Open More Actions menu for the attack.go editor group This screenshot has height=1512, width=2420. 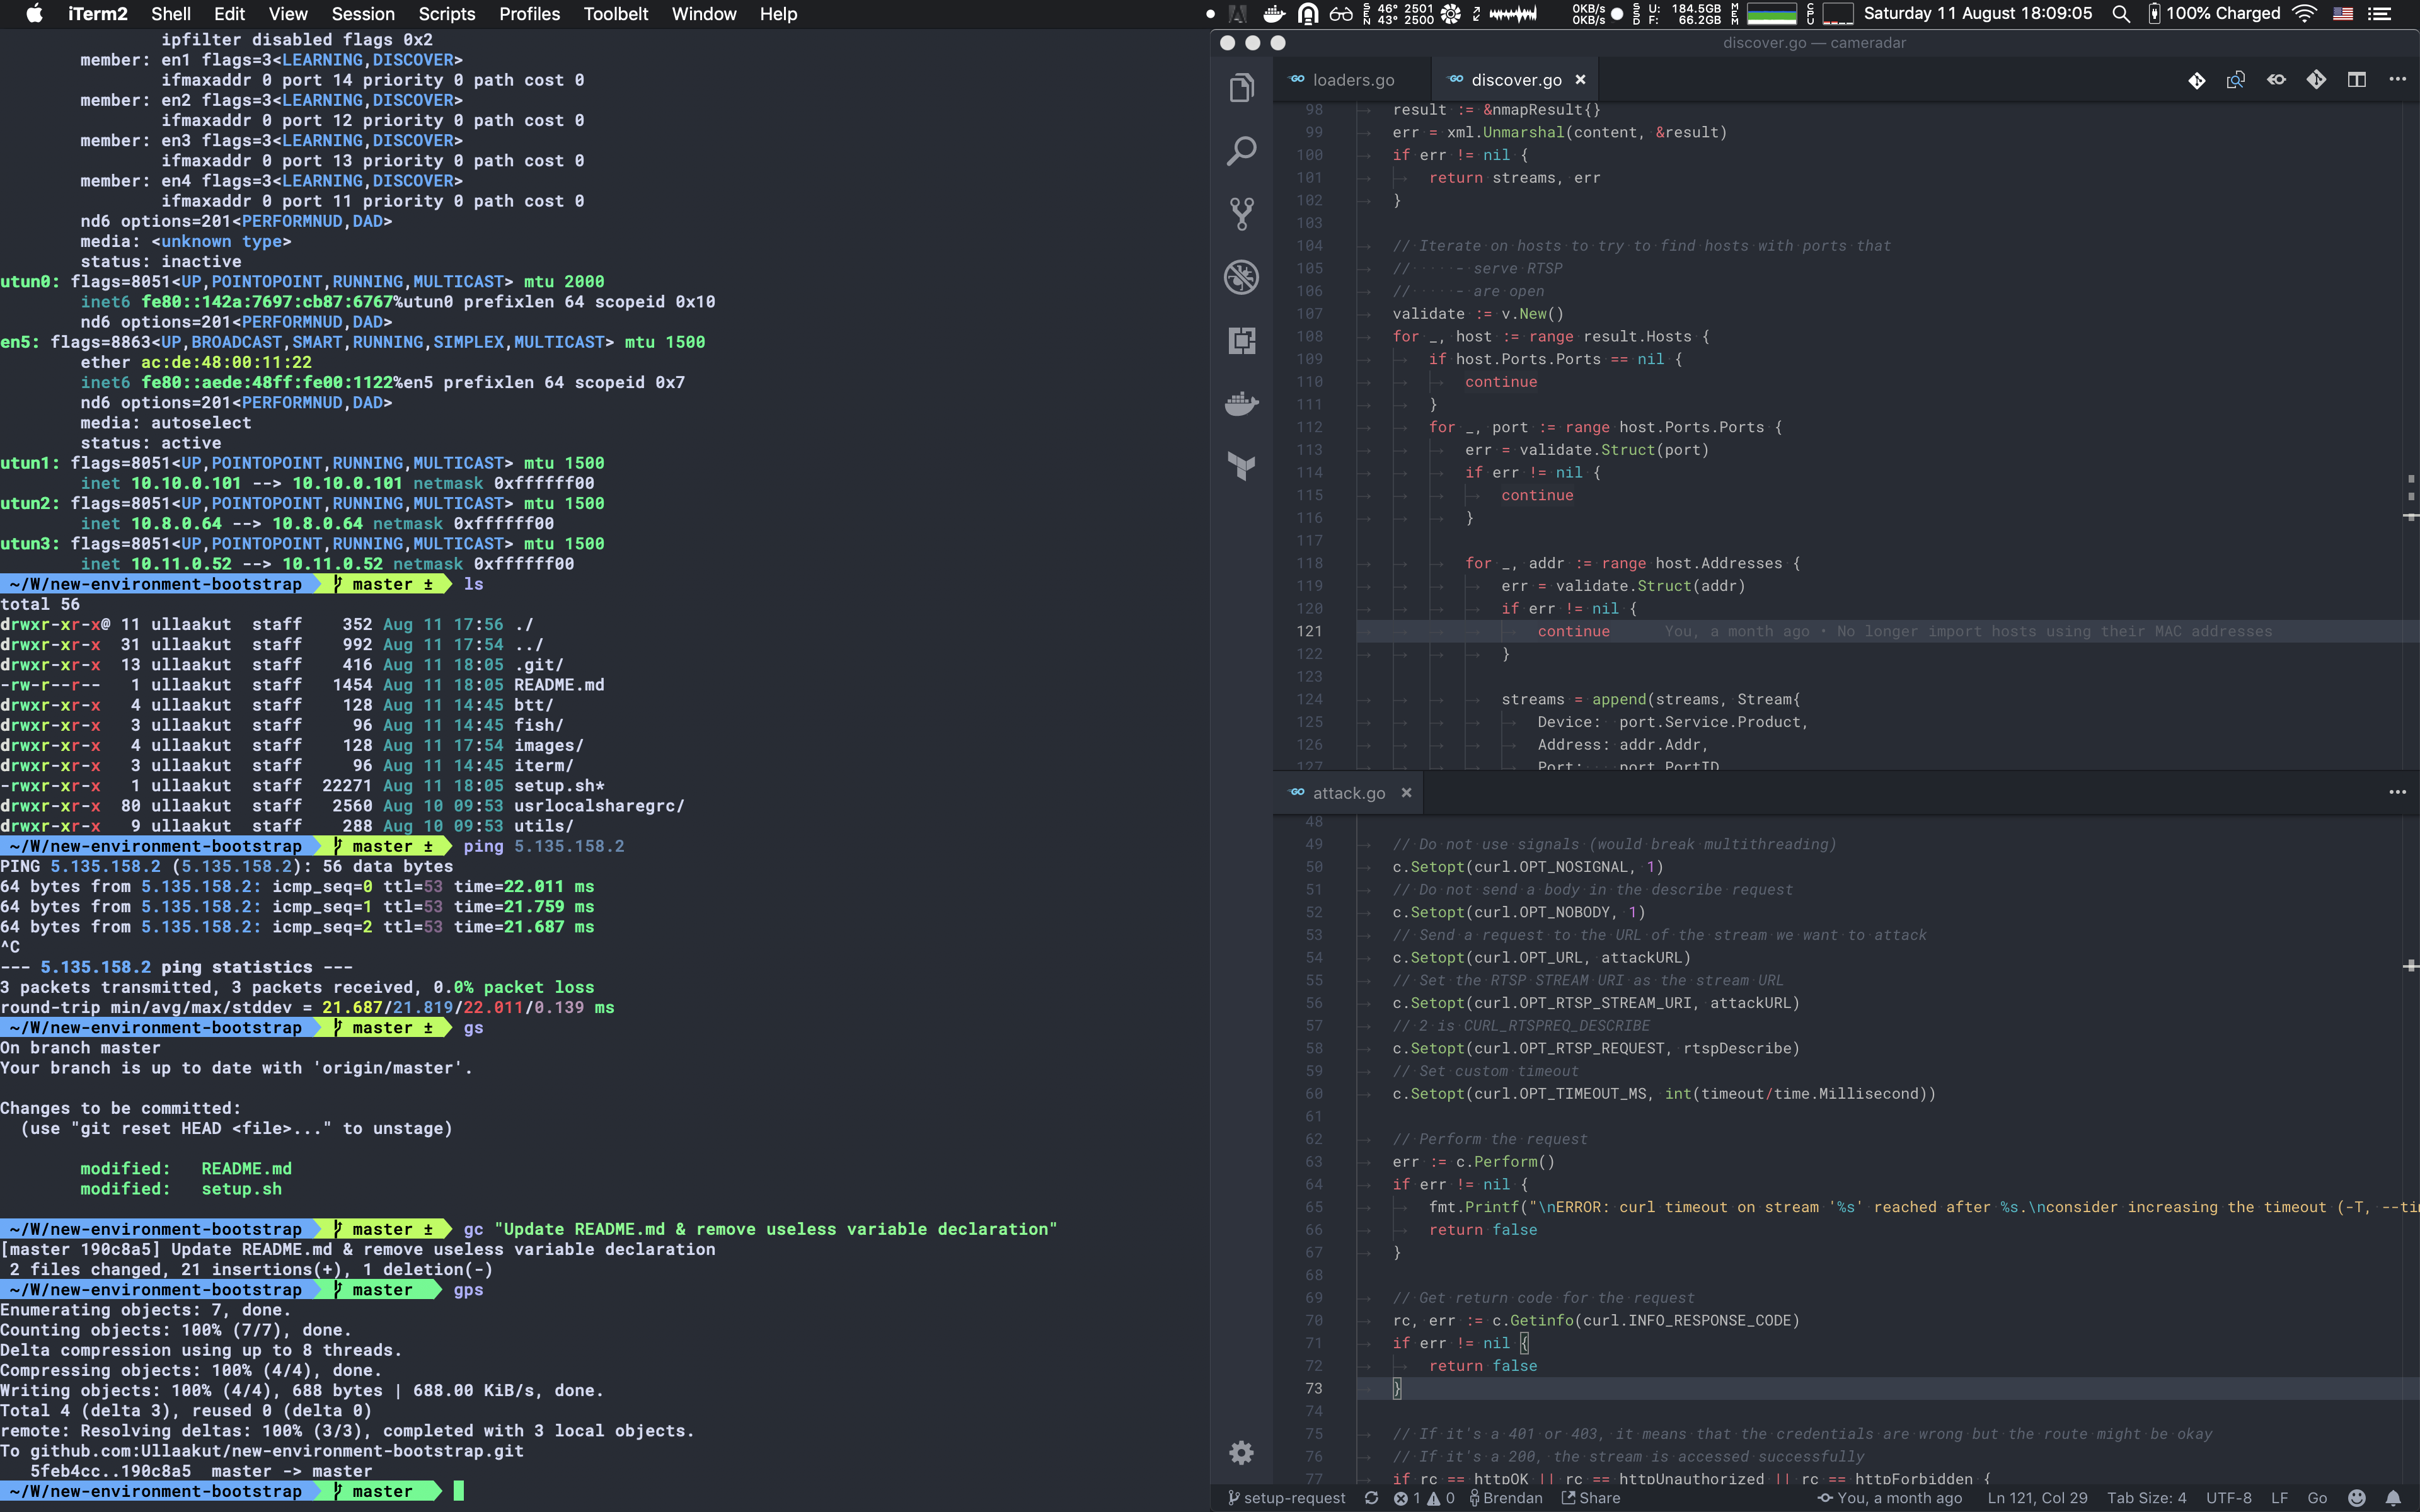(2397, 792)
